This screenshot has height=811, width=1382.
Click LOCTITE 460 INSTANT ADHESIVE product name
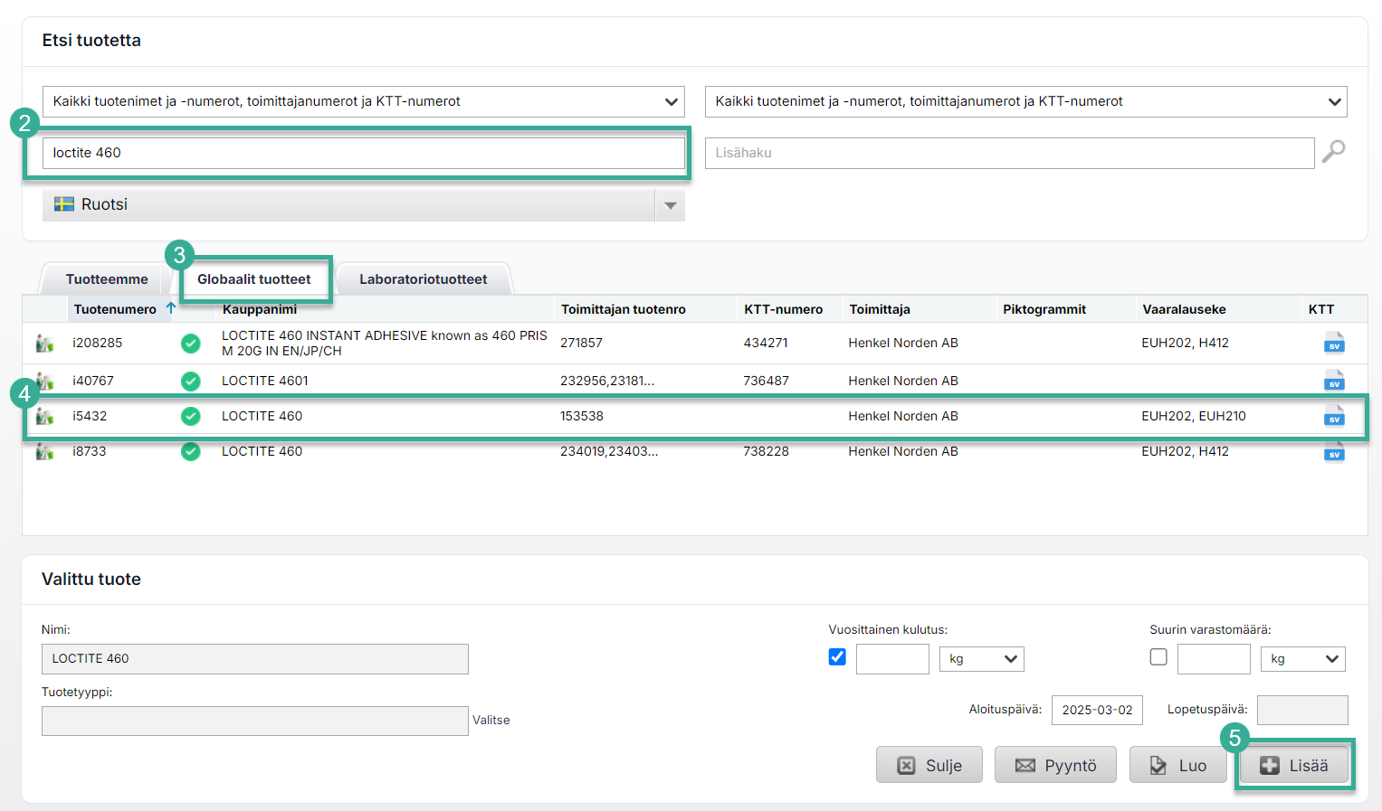pyautogui.click(x=385, y=343)
